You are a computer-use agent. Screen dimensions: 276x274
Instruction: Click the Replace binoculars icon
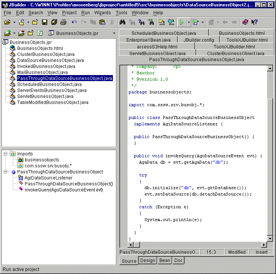132,22
